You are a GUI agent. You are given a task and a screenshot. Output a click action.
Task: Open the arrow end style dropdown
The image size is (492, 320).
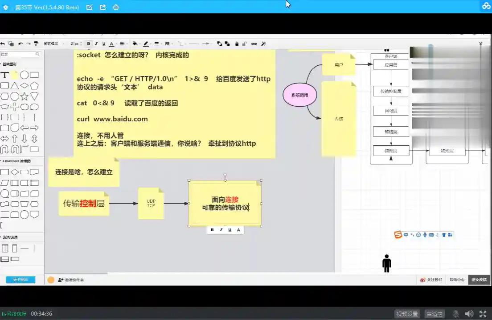pos(206,44)
